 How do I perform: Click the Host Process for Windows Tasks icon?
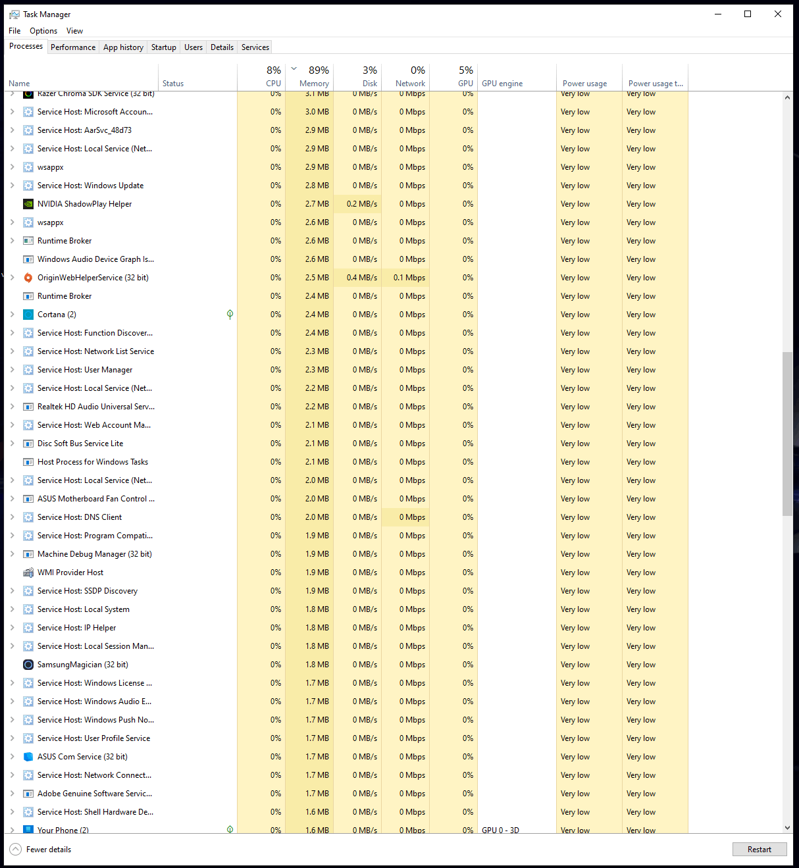pyautogui.click(x=28, y=462)
